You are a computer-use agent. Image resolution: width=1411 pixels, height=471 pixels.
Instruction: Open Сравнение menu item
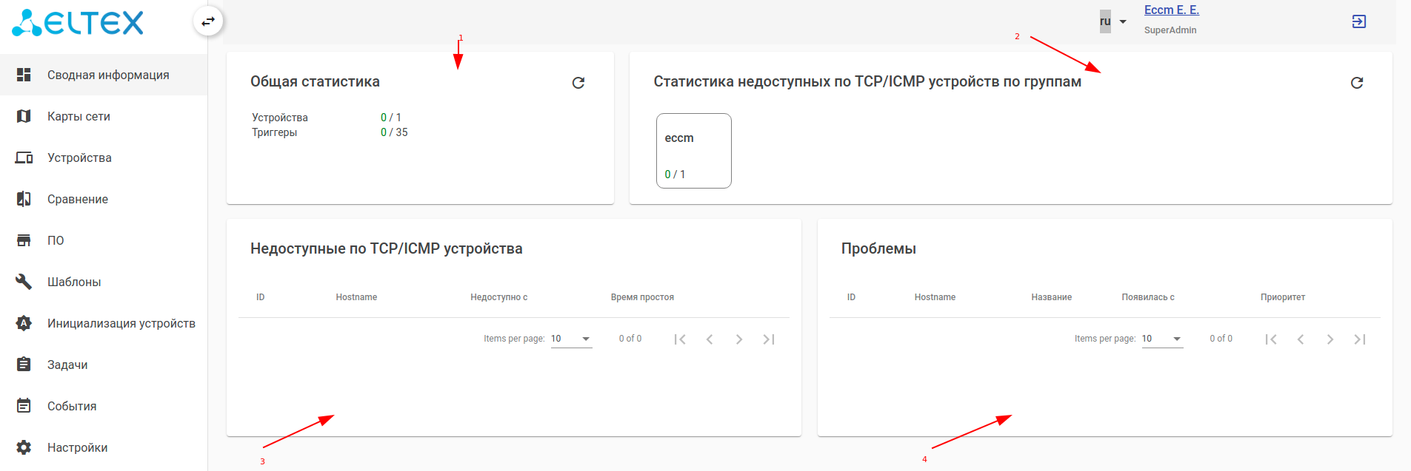point(104,199)
